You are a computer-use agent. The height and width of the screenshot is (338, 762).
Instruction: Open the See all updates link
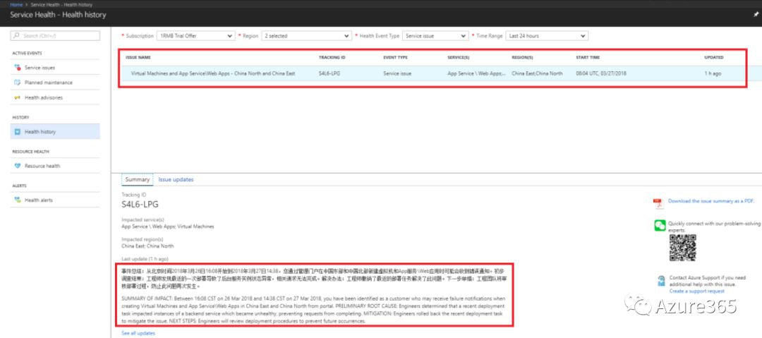tap(138, 333)
